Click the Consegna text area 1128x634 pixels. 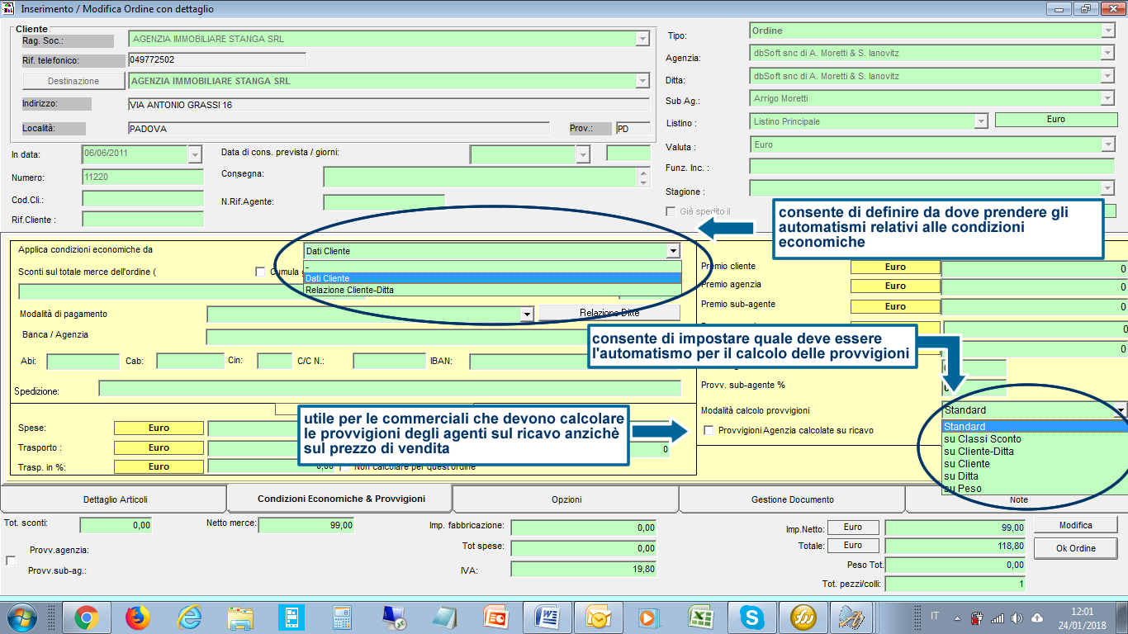pos(481,177)
